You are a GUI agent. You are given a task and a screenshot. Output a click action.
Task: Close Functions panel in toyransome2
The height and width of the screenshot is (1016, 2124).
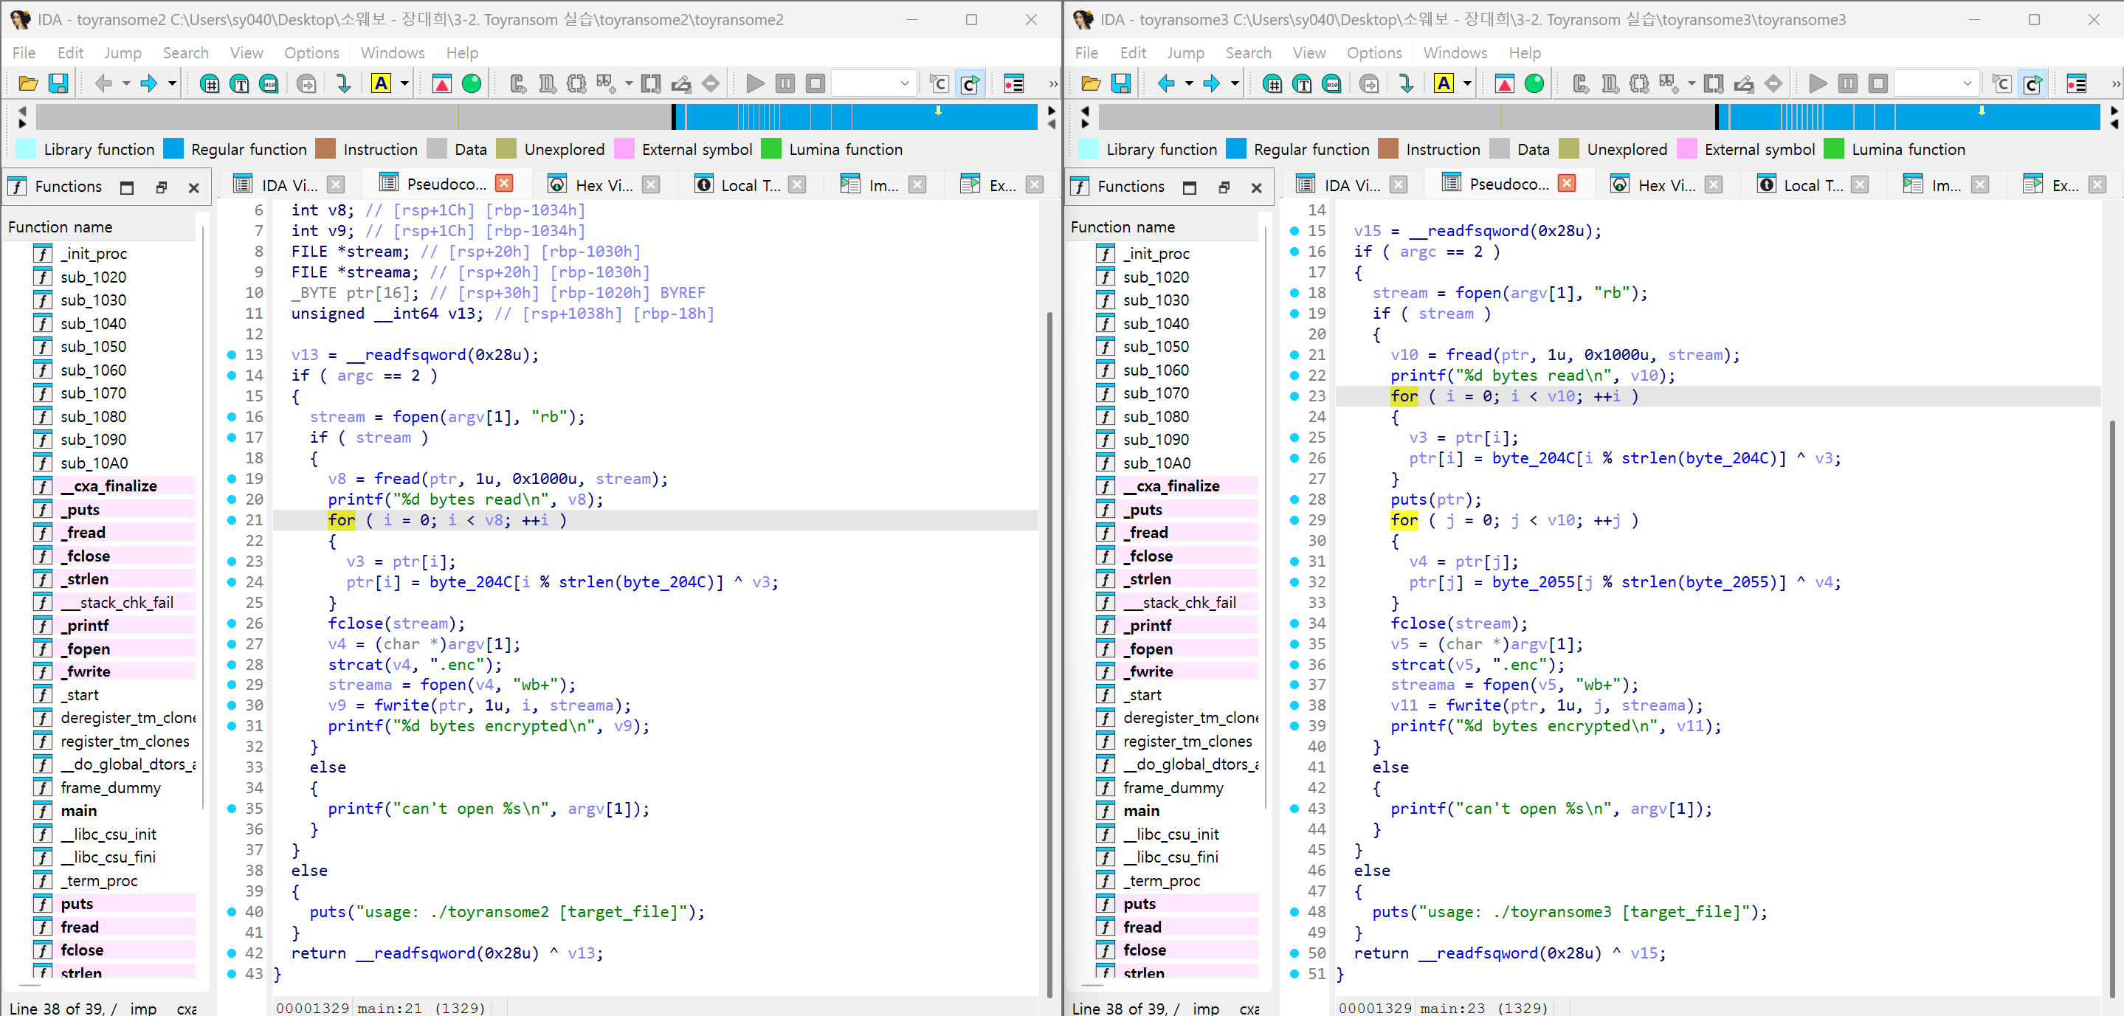(194, 187)
